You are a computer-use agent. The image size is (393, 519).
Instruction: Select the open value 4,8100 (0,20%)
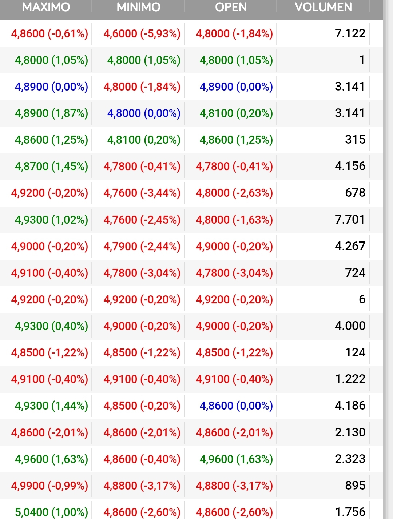pyautogui.click(x=236, y=113)
